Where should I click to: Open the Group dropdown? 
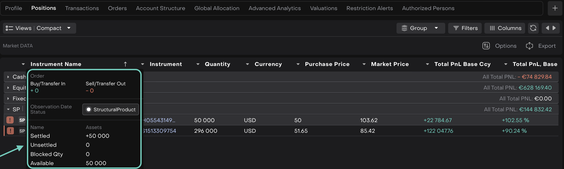[420, 28]
